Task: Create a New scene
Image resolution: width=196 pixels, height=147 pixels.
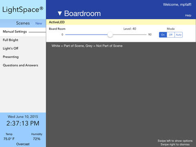Action: point(39,23)
